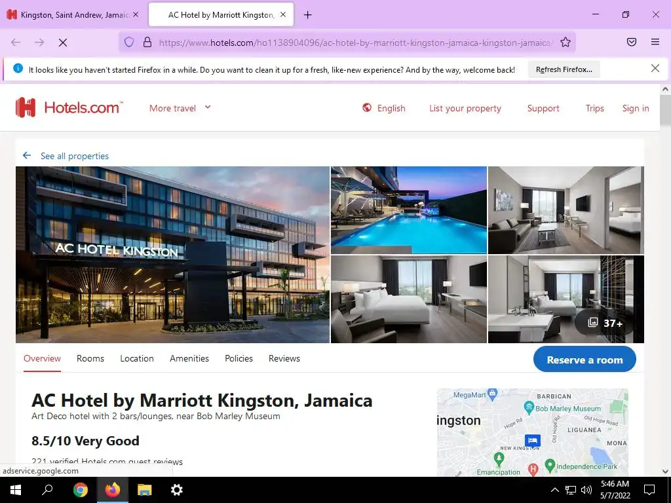Viewport: 671px width, 503px height.
Task: Open Settings gear in the taskbar
Action: coord(177,490)
